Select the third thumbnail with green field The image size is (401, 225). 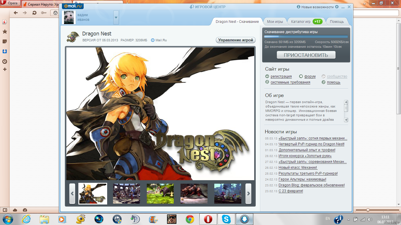[x=160, y=194]
